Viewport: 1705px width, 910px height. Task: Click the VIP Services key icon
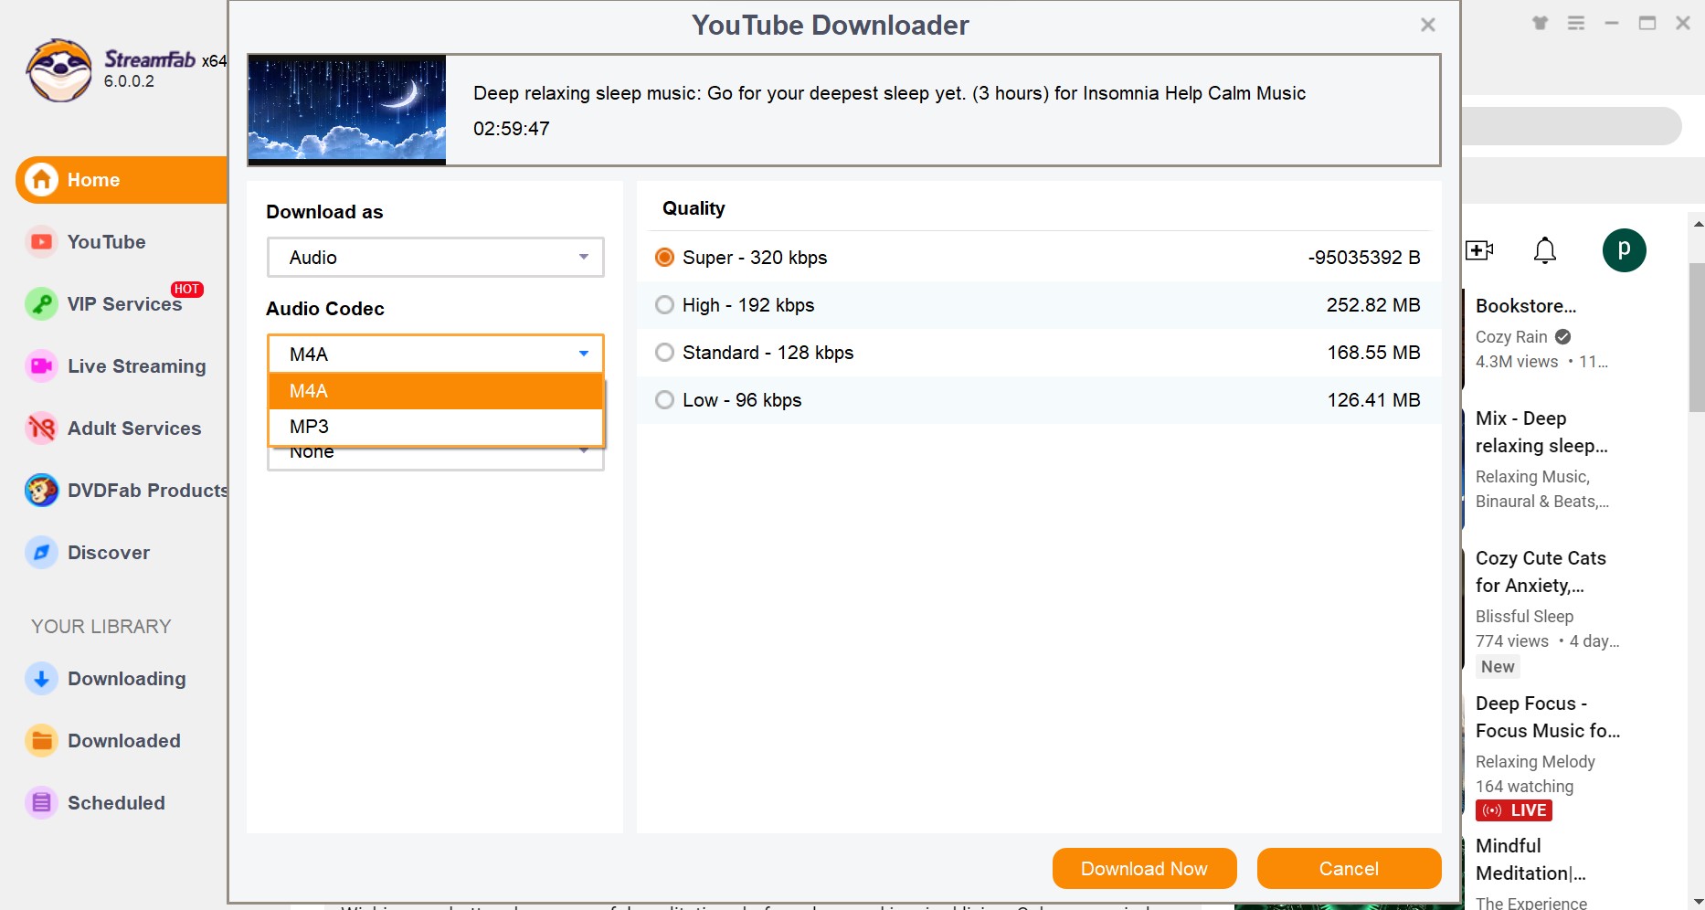pyautogui.click(x=41, y=304)
